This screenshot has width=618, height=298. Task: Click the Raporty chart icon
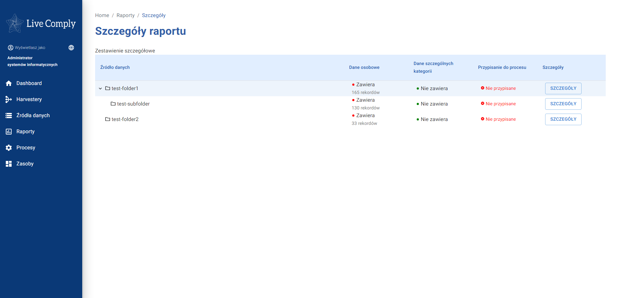(9, 132)
